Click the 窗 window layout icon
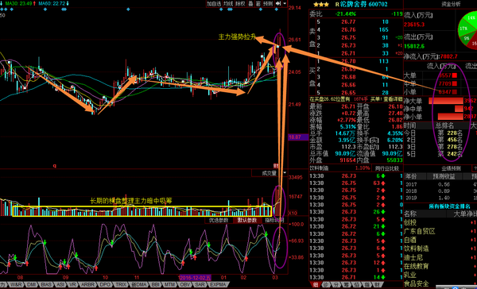The image size is (477, 289). (258, 4)
